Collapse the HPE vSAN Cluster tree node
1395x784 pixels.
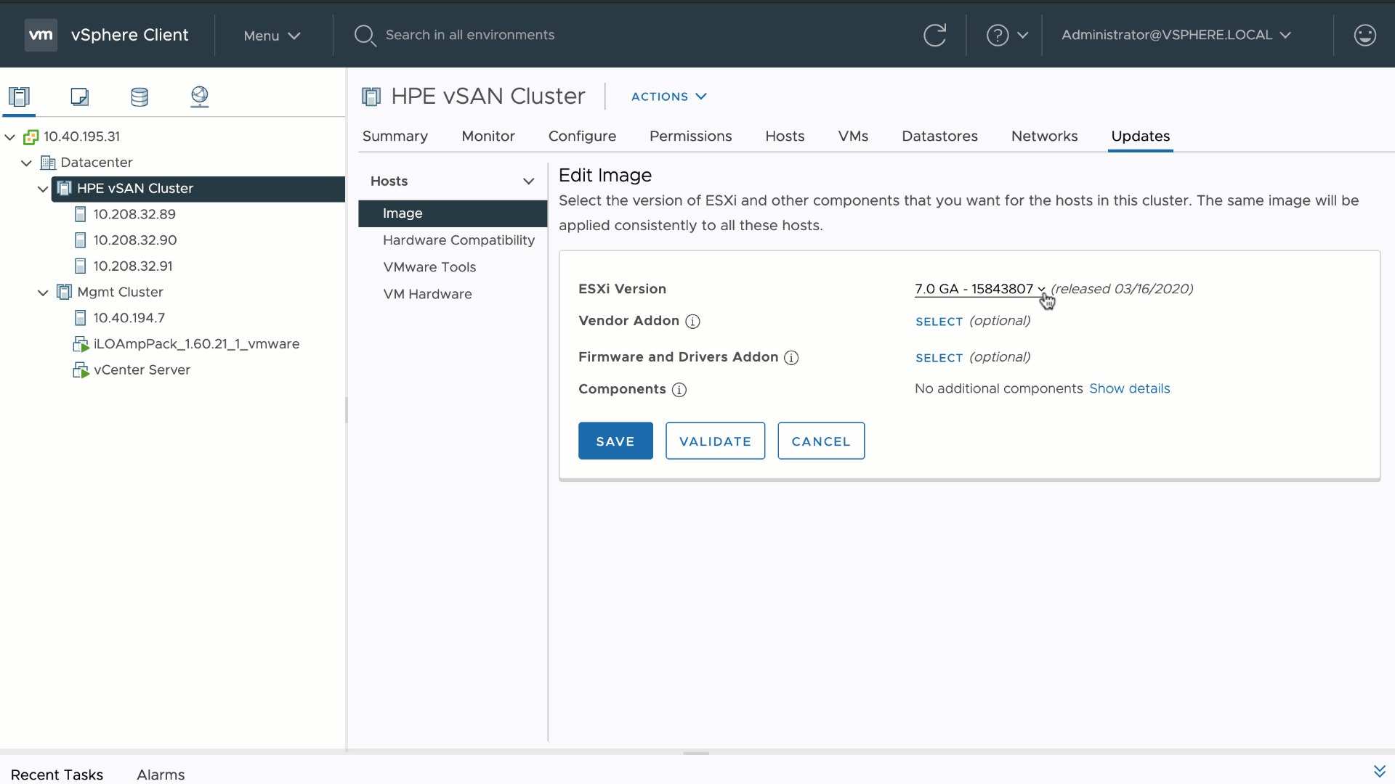(x=43, y=189)
